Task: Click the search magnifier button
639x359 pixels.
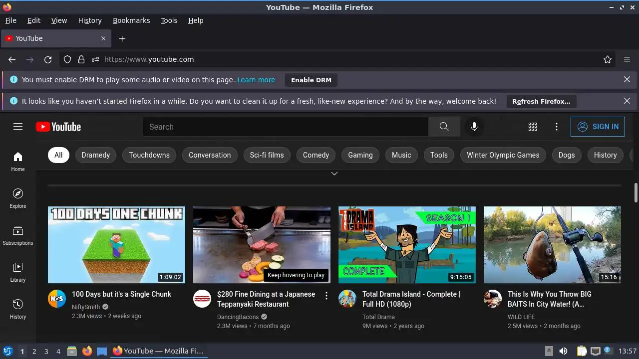Action: tap(444, 127)
